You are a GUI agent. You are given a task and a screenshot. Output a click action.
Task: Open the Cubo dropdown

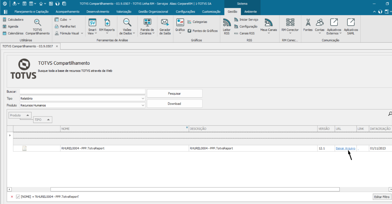(63, 19)
